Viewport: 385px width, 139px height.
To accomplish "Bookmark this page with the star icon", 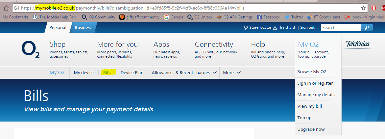I will coord(363,8).
